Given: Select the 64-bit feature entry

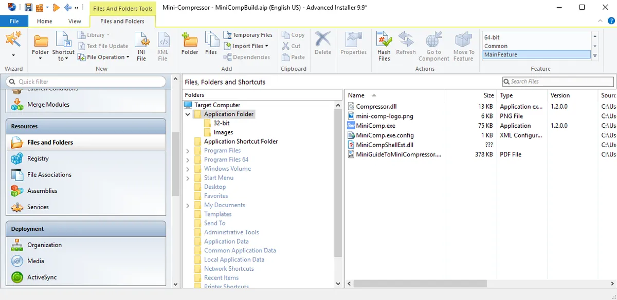Looking at the screenshot, I should (x=536, y=37).
